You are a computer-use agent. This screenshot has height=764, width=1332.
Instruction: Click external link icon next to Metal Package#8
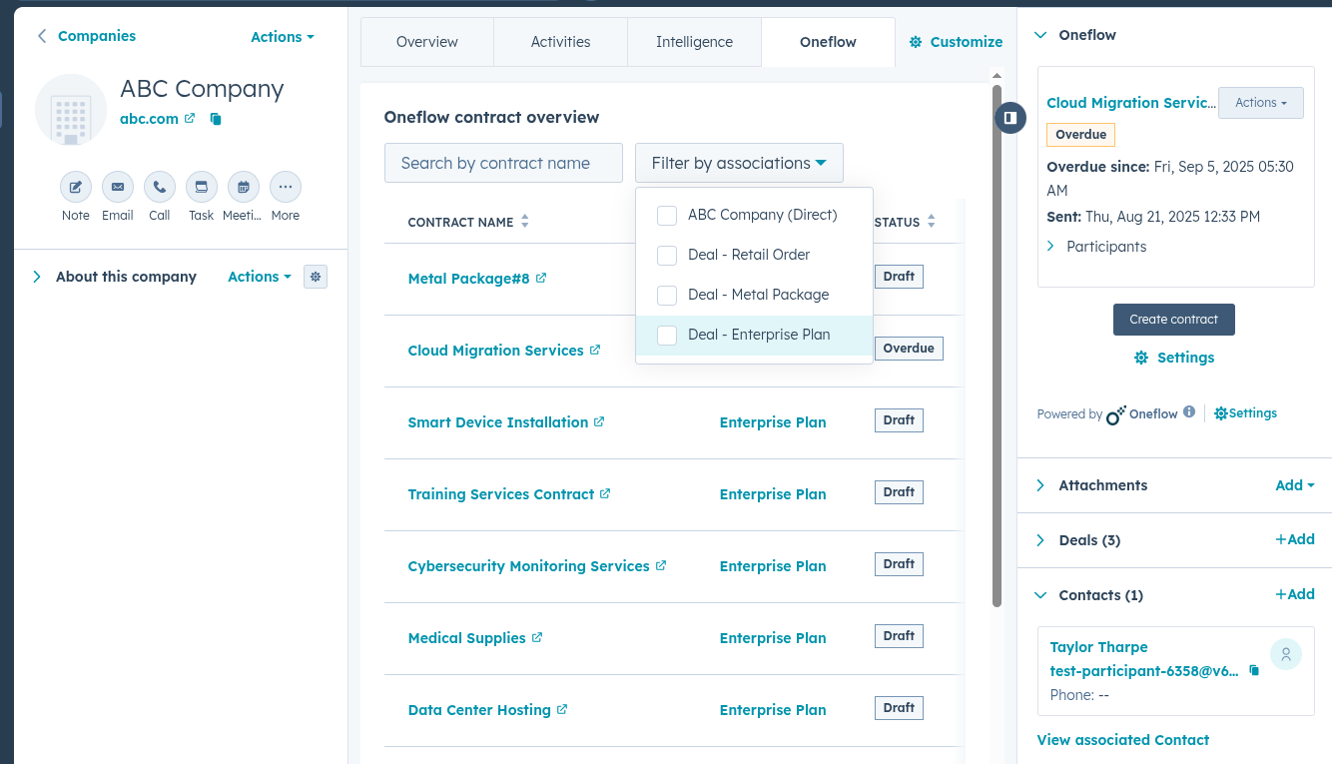tap(541, 278)
